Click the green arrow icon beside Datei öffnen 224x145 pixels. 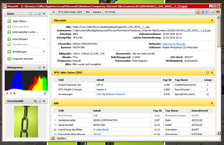pos(9,21)
